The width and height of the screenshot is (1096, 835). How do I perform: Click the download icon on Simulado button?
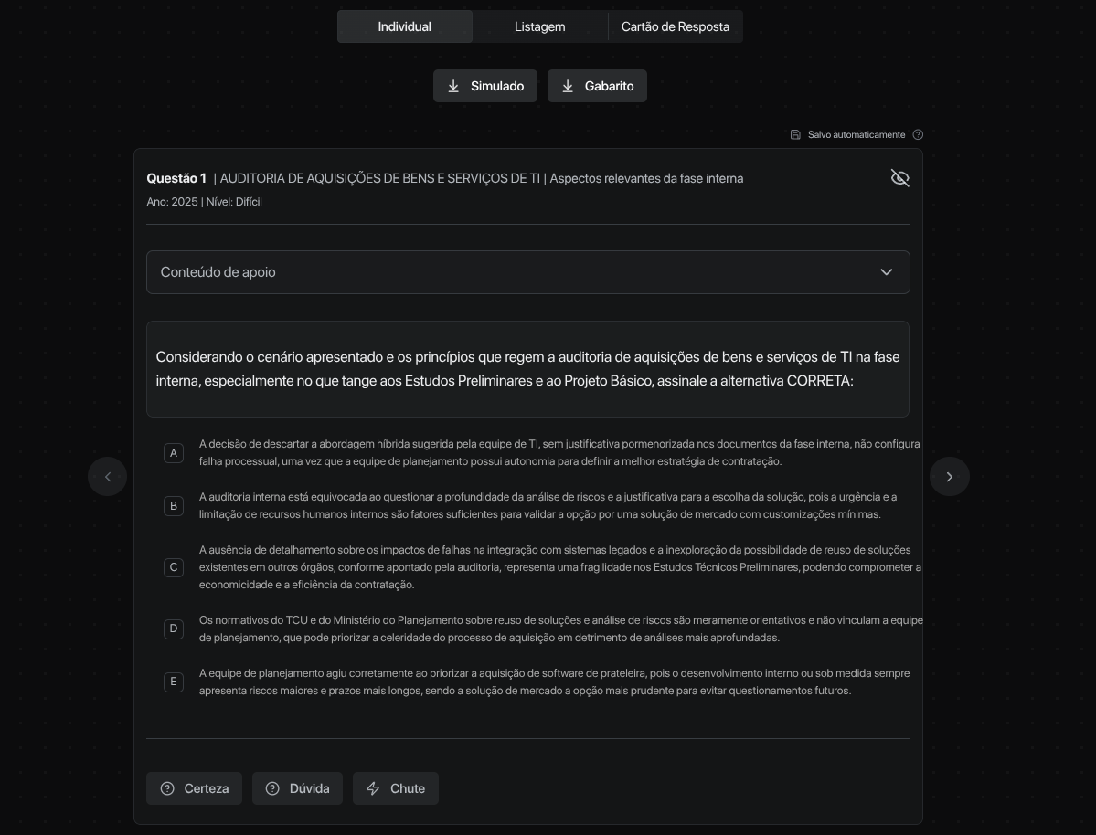[453, 86]
